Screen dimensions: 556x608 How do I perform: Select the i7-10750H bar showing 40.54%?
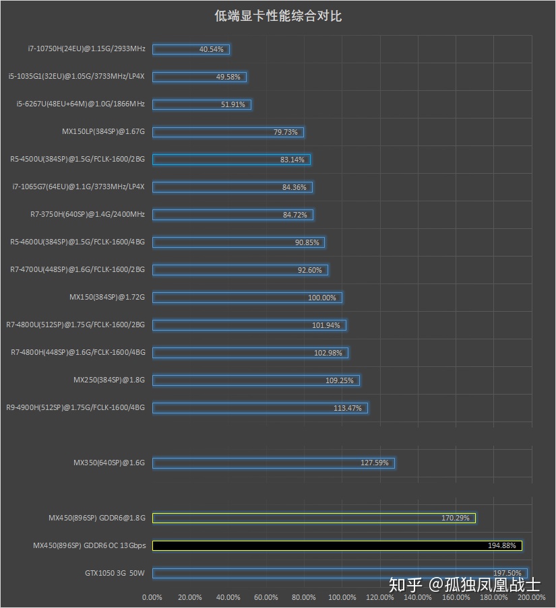tap(191, 49)
